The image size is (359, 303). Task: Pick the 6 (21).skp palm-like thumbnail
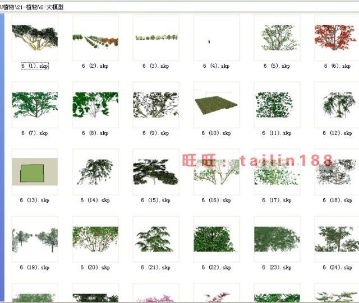click(156, 239)
